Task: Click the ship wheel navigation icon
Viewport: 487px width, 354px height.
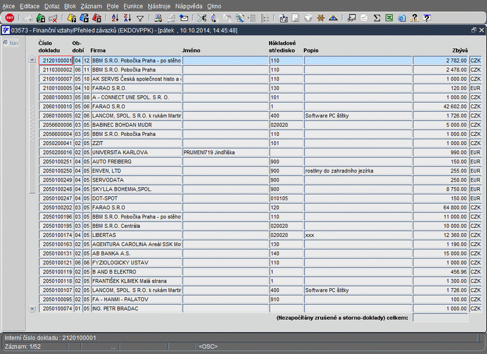Action: pyautogui.click(x=321, y=18)
